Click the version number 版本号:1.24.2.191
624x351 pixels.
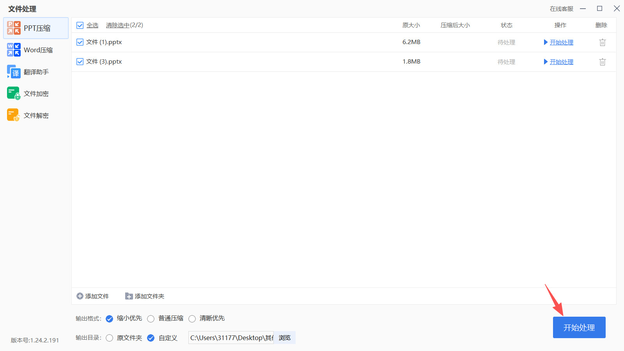point(35,340)
